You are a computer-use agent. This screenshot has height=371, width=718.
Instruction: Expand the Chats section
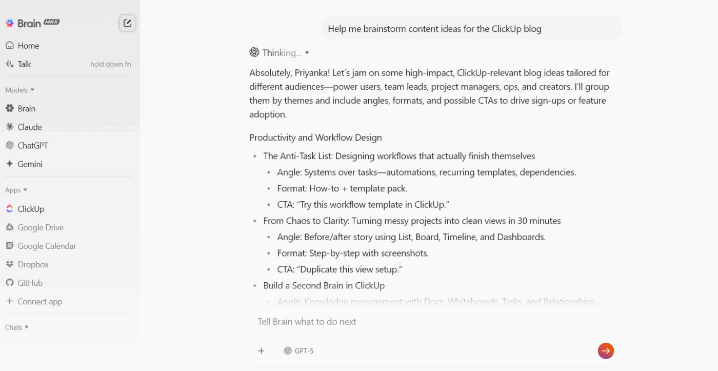point(15,327)
